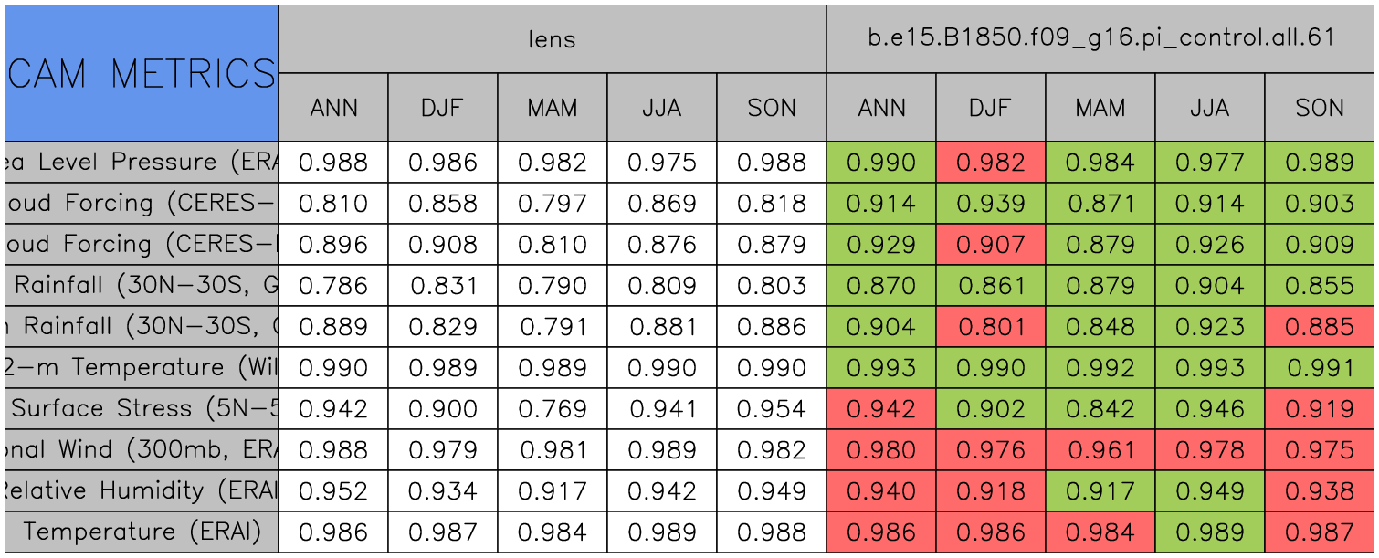
Task: Select the white 0.769 cell
Action: point(552,409)
